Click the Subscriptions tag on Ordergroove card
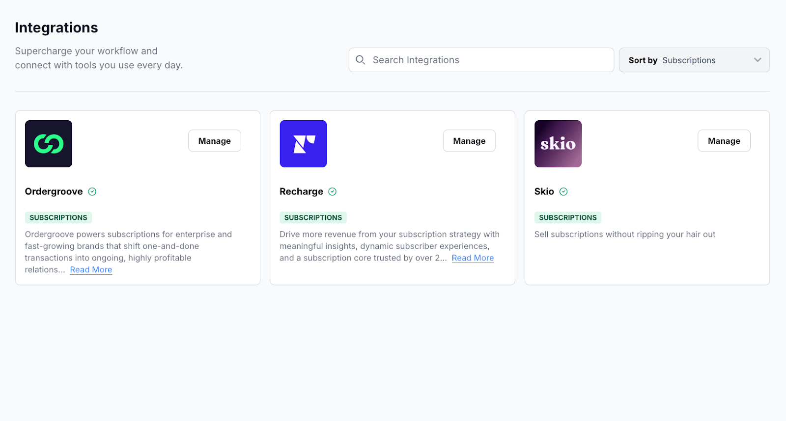 pos(58,218)
